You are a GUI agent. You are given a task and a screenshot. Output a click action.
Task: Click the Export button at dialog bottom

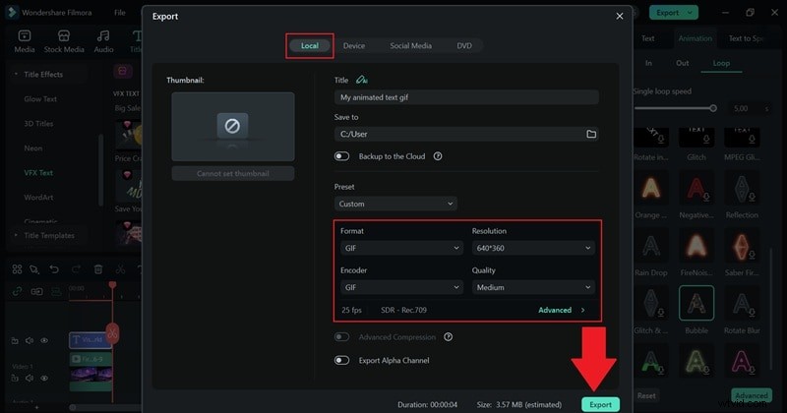[600, 404]
